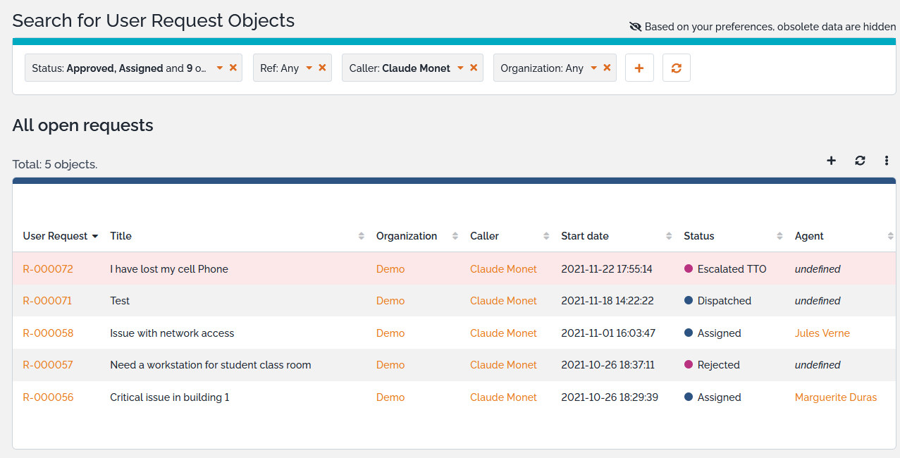This screenshot has width=900, height=458.
Task: Expand the Caller filter dropdown
Action: point(460,68)
